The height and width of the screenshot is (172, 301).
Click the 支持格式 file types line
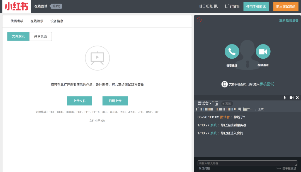click(x=97, y=112)
